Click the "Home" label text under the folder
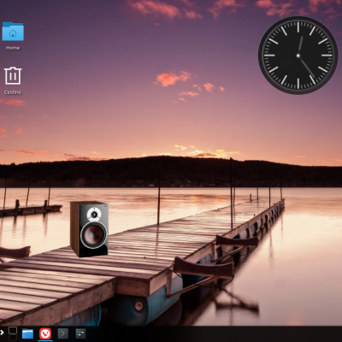 point(13,48)
